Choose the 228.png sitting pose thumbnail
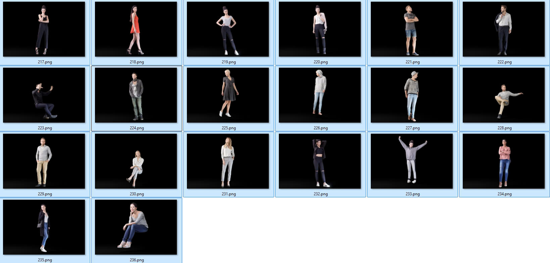Screen dimensions: 550x263 (x=504, y=95)
